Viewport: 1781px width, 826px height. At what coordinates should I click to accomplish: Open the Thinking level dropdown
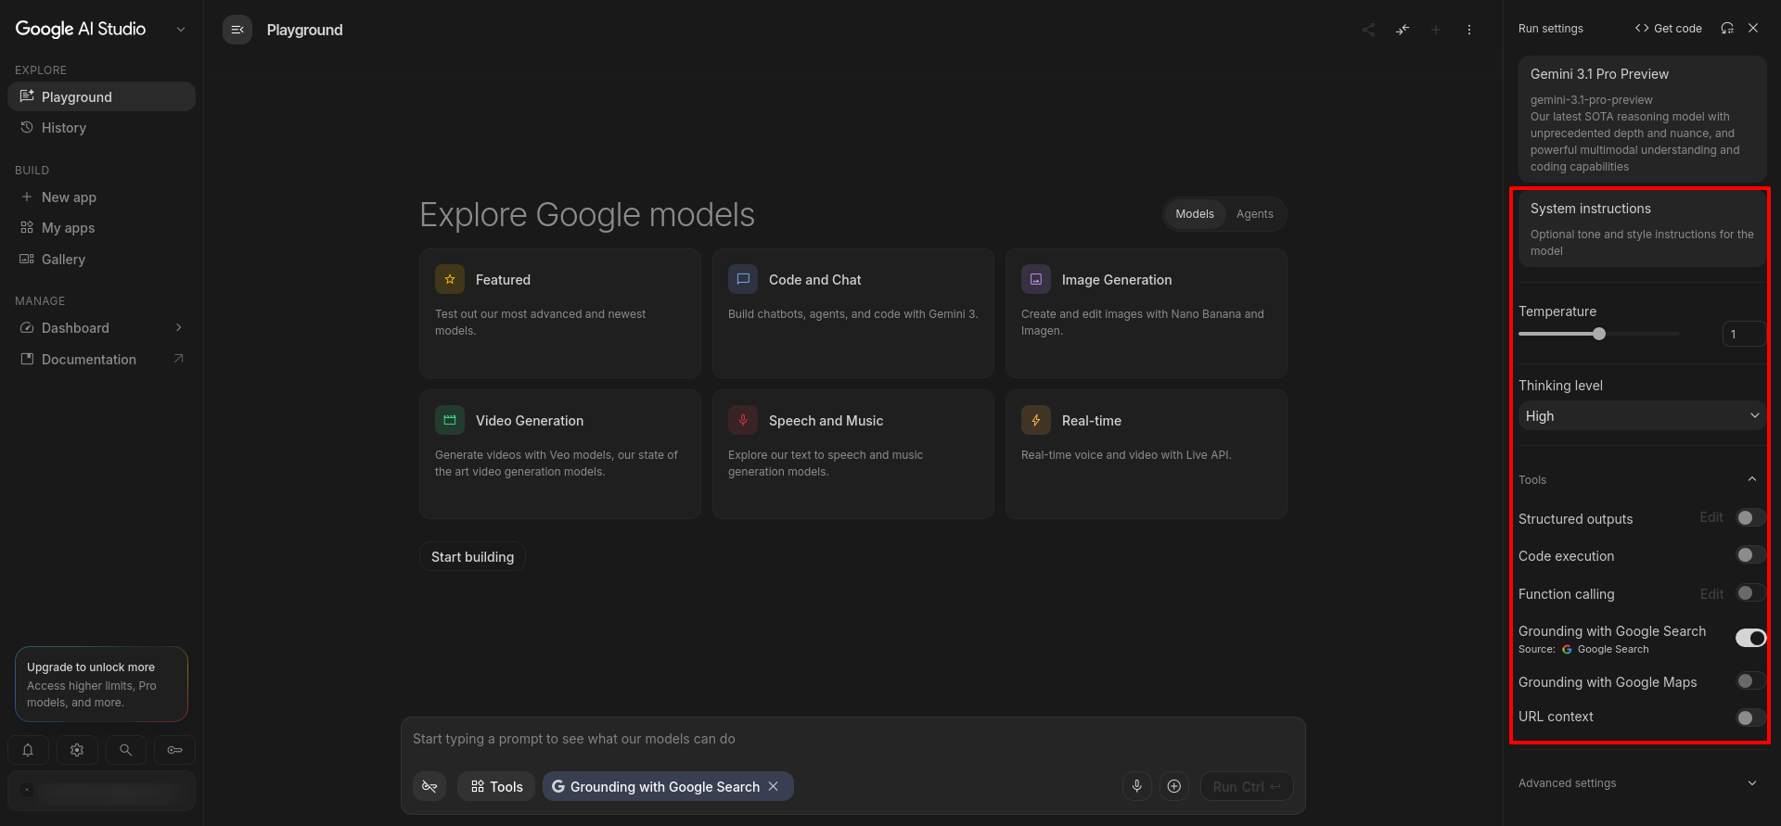click(x=1642, y=415)
